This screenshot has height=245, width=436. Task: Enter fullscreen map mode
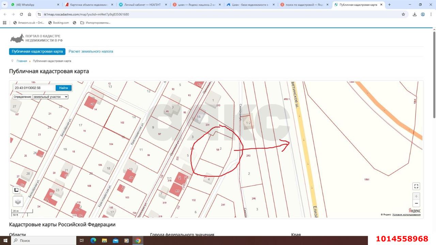(416, 186)
